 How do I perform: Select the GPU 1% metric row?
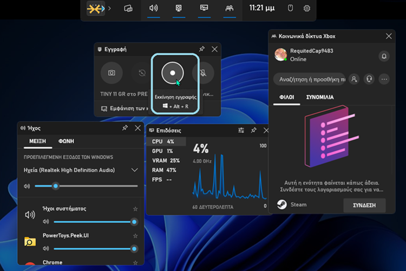[x=166, y=151]
